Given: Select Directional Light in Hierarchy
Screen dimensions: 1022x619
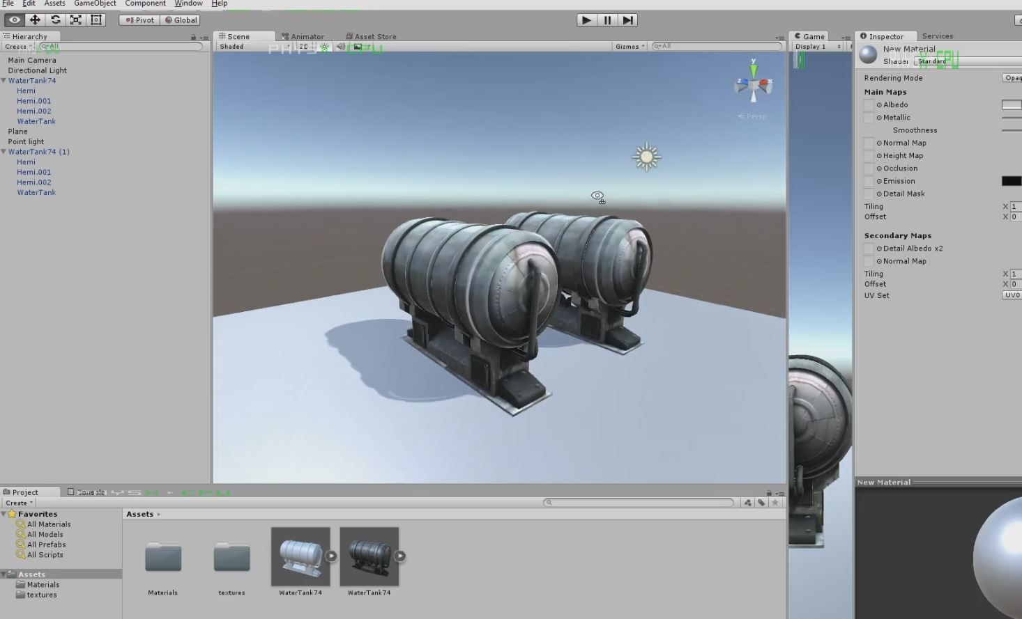Looking at the screenshot, I should coord(38,70).
